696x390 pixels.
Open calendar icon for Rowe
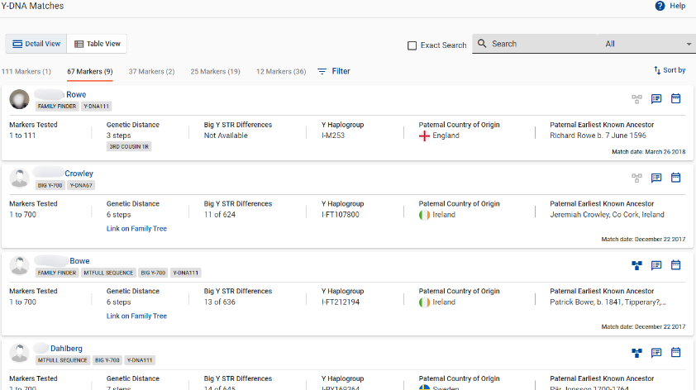tap(675, 98)
